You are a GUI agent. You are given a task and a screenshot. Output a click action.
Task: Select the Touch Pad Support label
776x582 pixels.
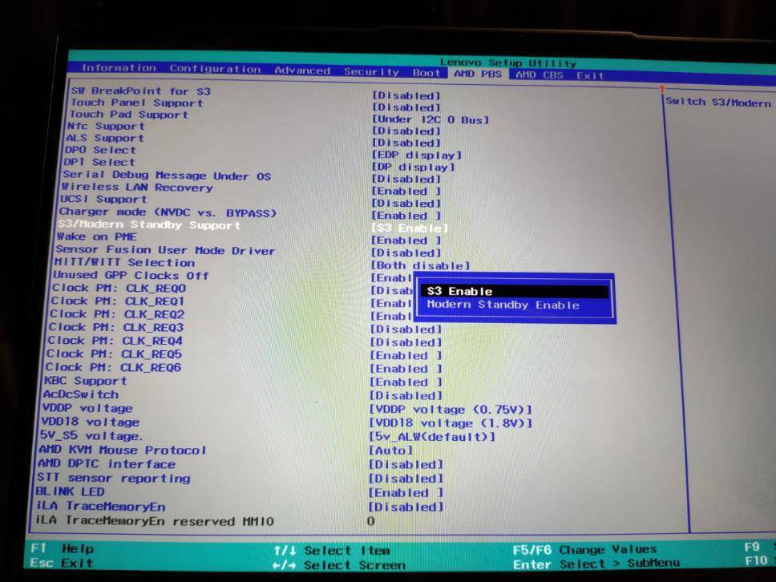click(x=129, y=115)
